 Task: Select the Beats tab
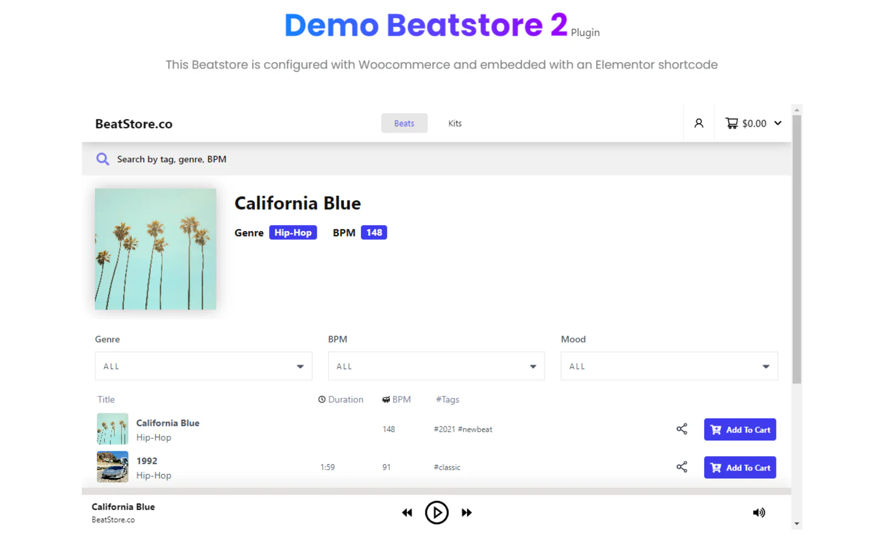(404, 123)
